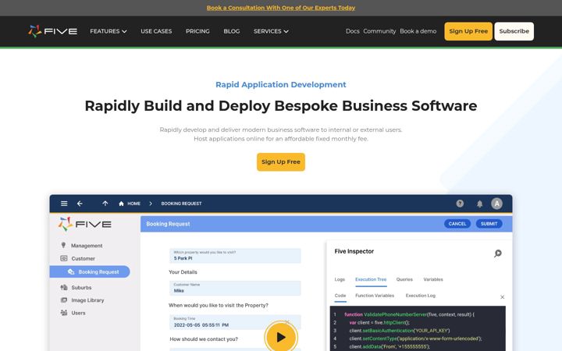Click the Submit button in Booking Request

point(489,224)
